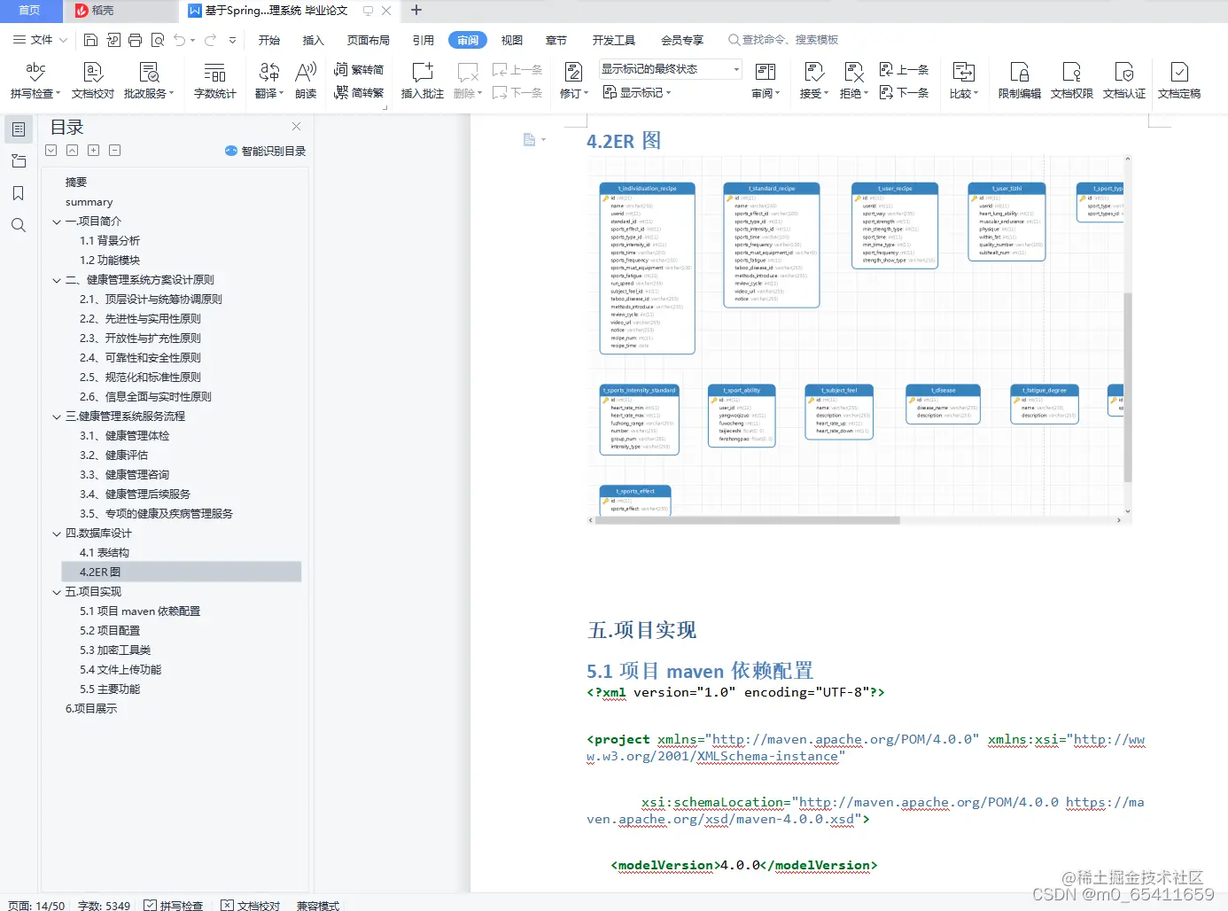Open 字数统计 word count
The image size is (1228, 911).
[x=215, y=80]
